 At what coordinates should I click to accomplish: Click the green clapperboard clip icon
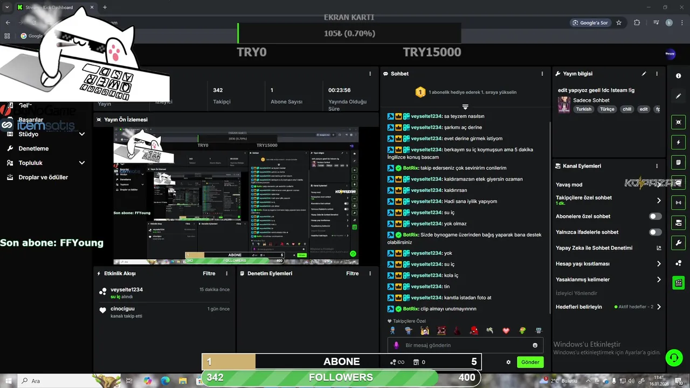tap(678, 282)
